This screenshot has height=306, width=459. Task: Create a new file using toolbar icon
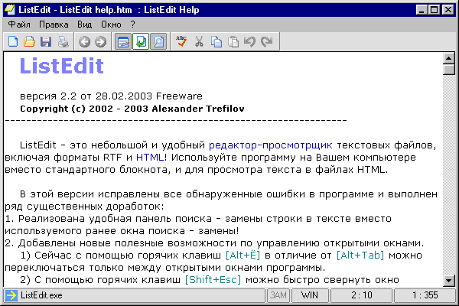13,42
